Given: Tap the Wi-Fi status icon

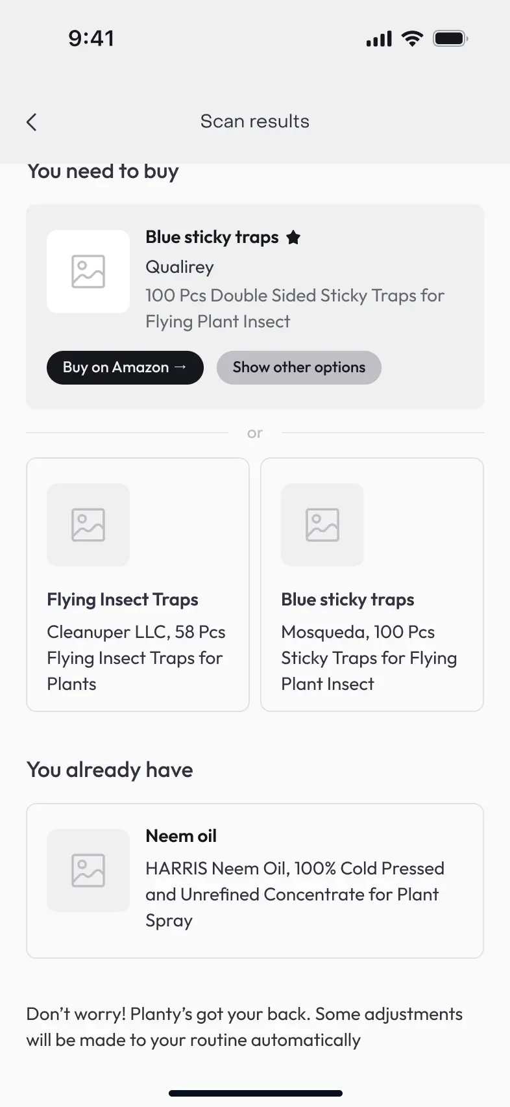Looking at the screenshot, I should pos(412,38).
